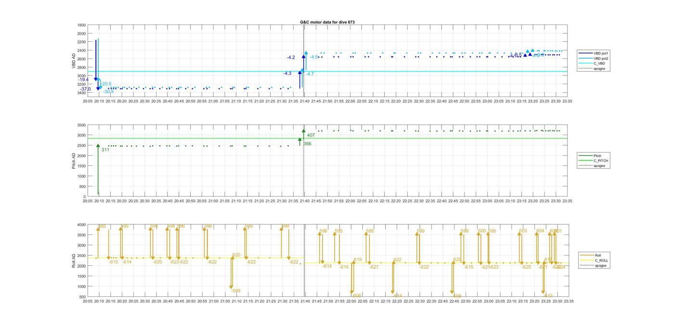Click the upward arrow labeled 311 in Pitch plot

click(x=98, y=169)
